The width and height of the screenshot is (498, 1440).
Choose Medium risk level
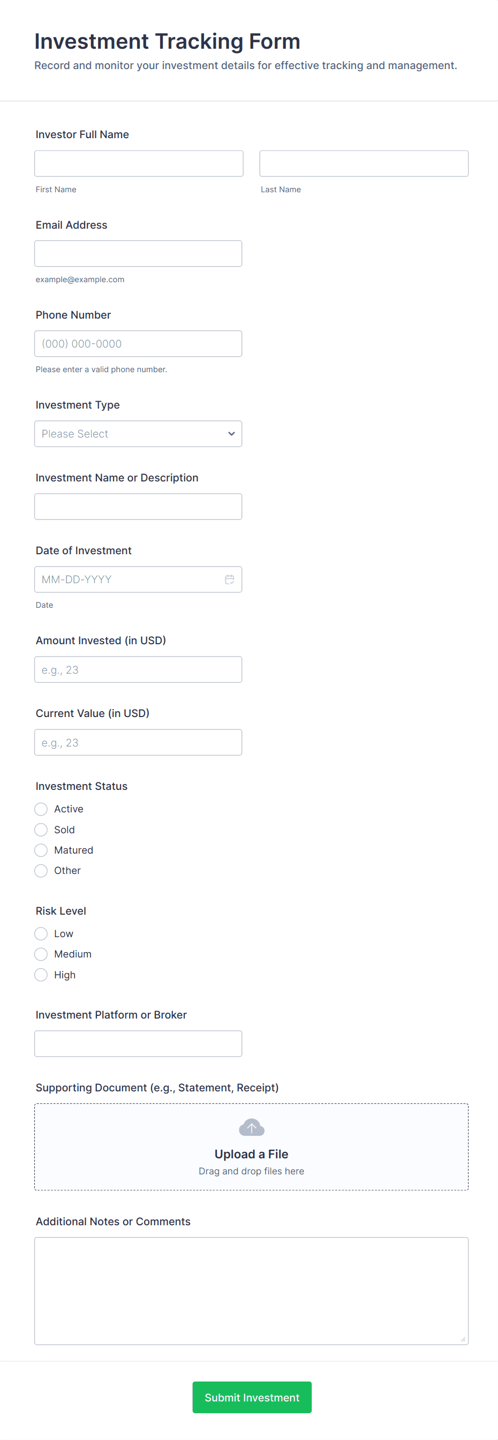41,954
